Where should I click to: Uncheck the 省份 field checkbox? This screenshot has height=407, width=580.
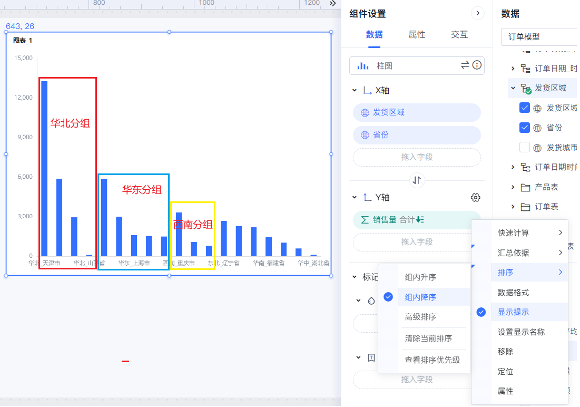point(525,128)
